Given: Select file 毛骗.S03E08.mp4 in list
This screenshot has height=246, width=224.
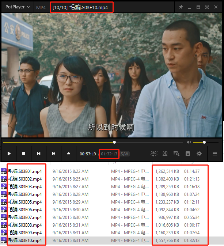Looking at the screenshot, I should click(25, 225).
